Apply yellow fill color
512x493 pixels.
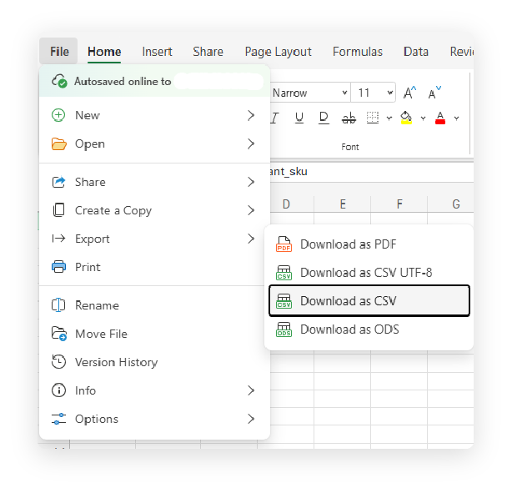click(406, 118)
